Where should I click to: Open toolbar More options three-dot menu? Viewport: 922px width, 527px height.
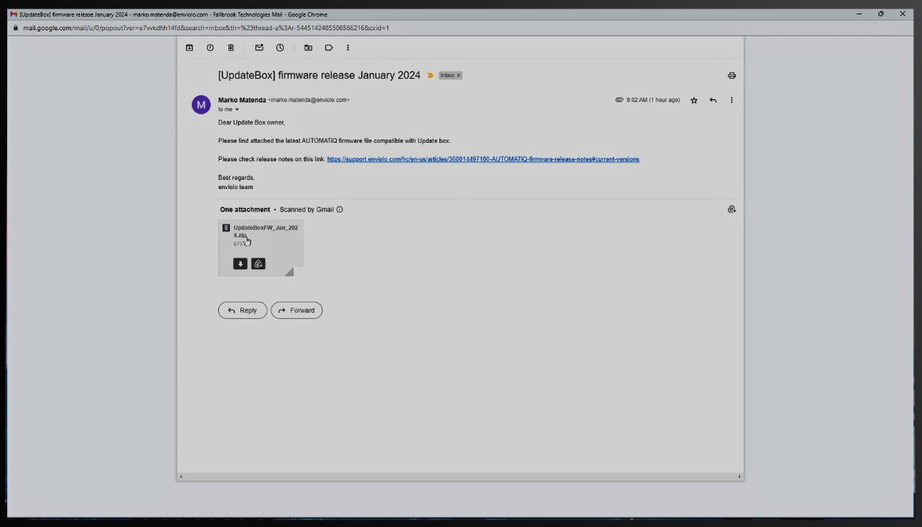tap(348, 48)
